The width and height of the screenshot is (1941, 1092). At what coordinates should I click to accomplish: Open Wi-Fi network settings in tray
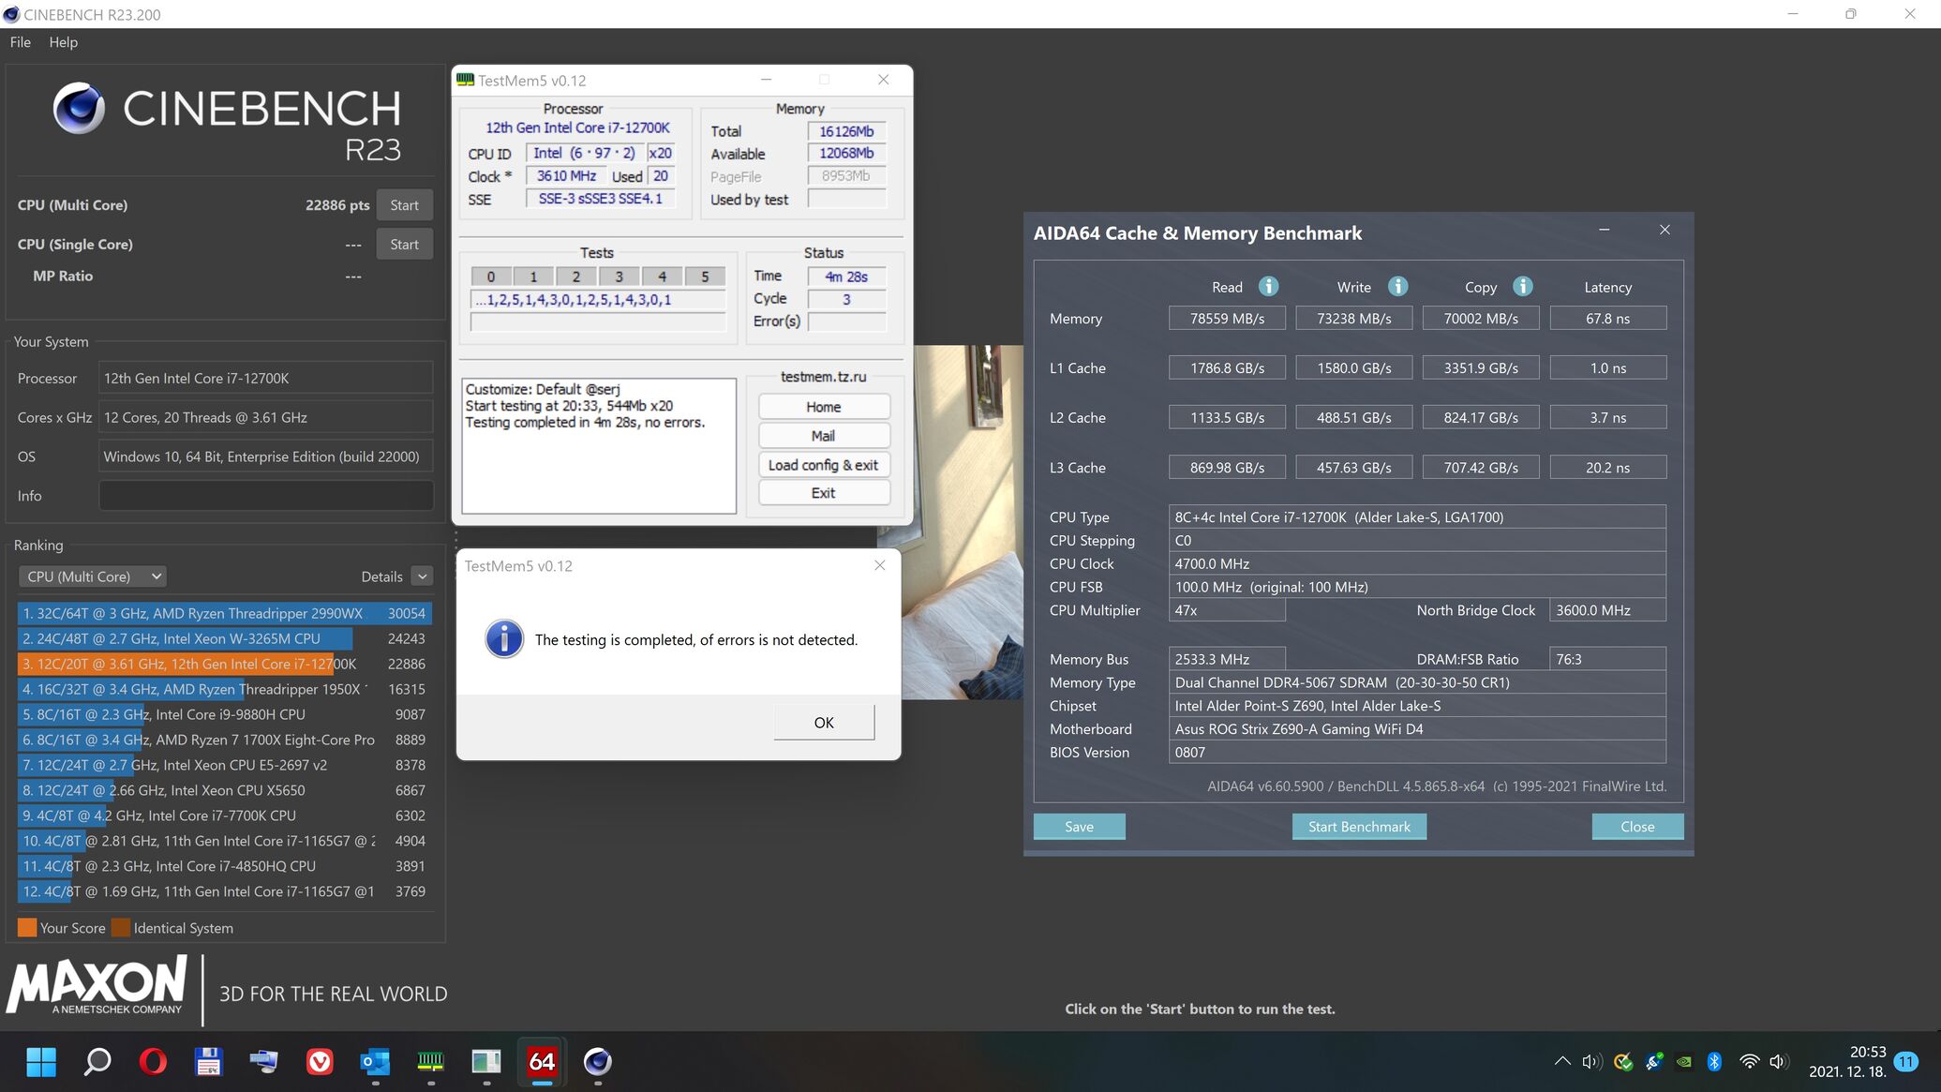click(x=1749, y=1062)
